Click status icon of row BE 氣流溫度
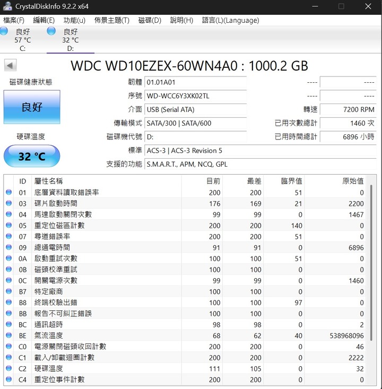 pos(8,335)
